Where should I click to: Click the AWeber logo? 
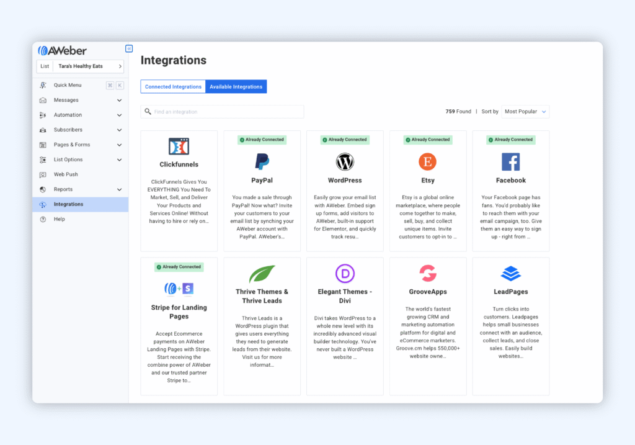click(63, 51)
